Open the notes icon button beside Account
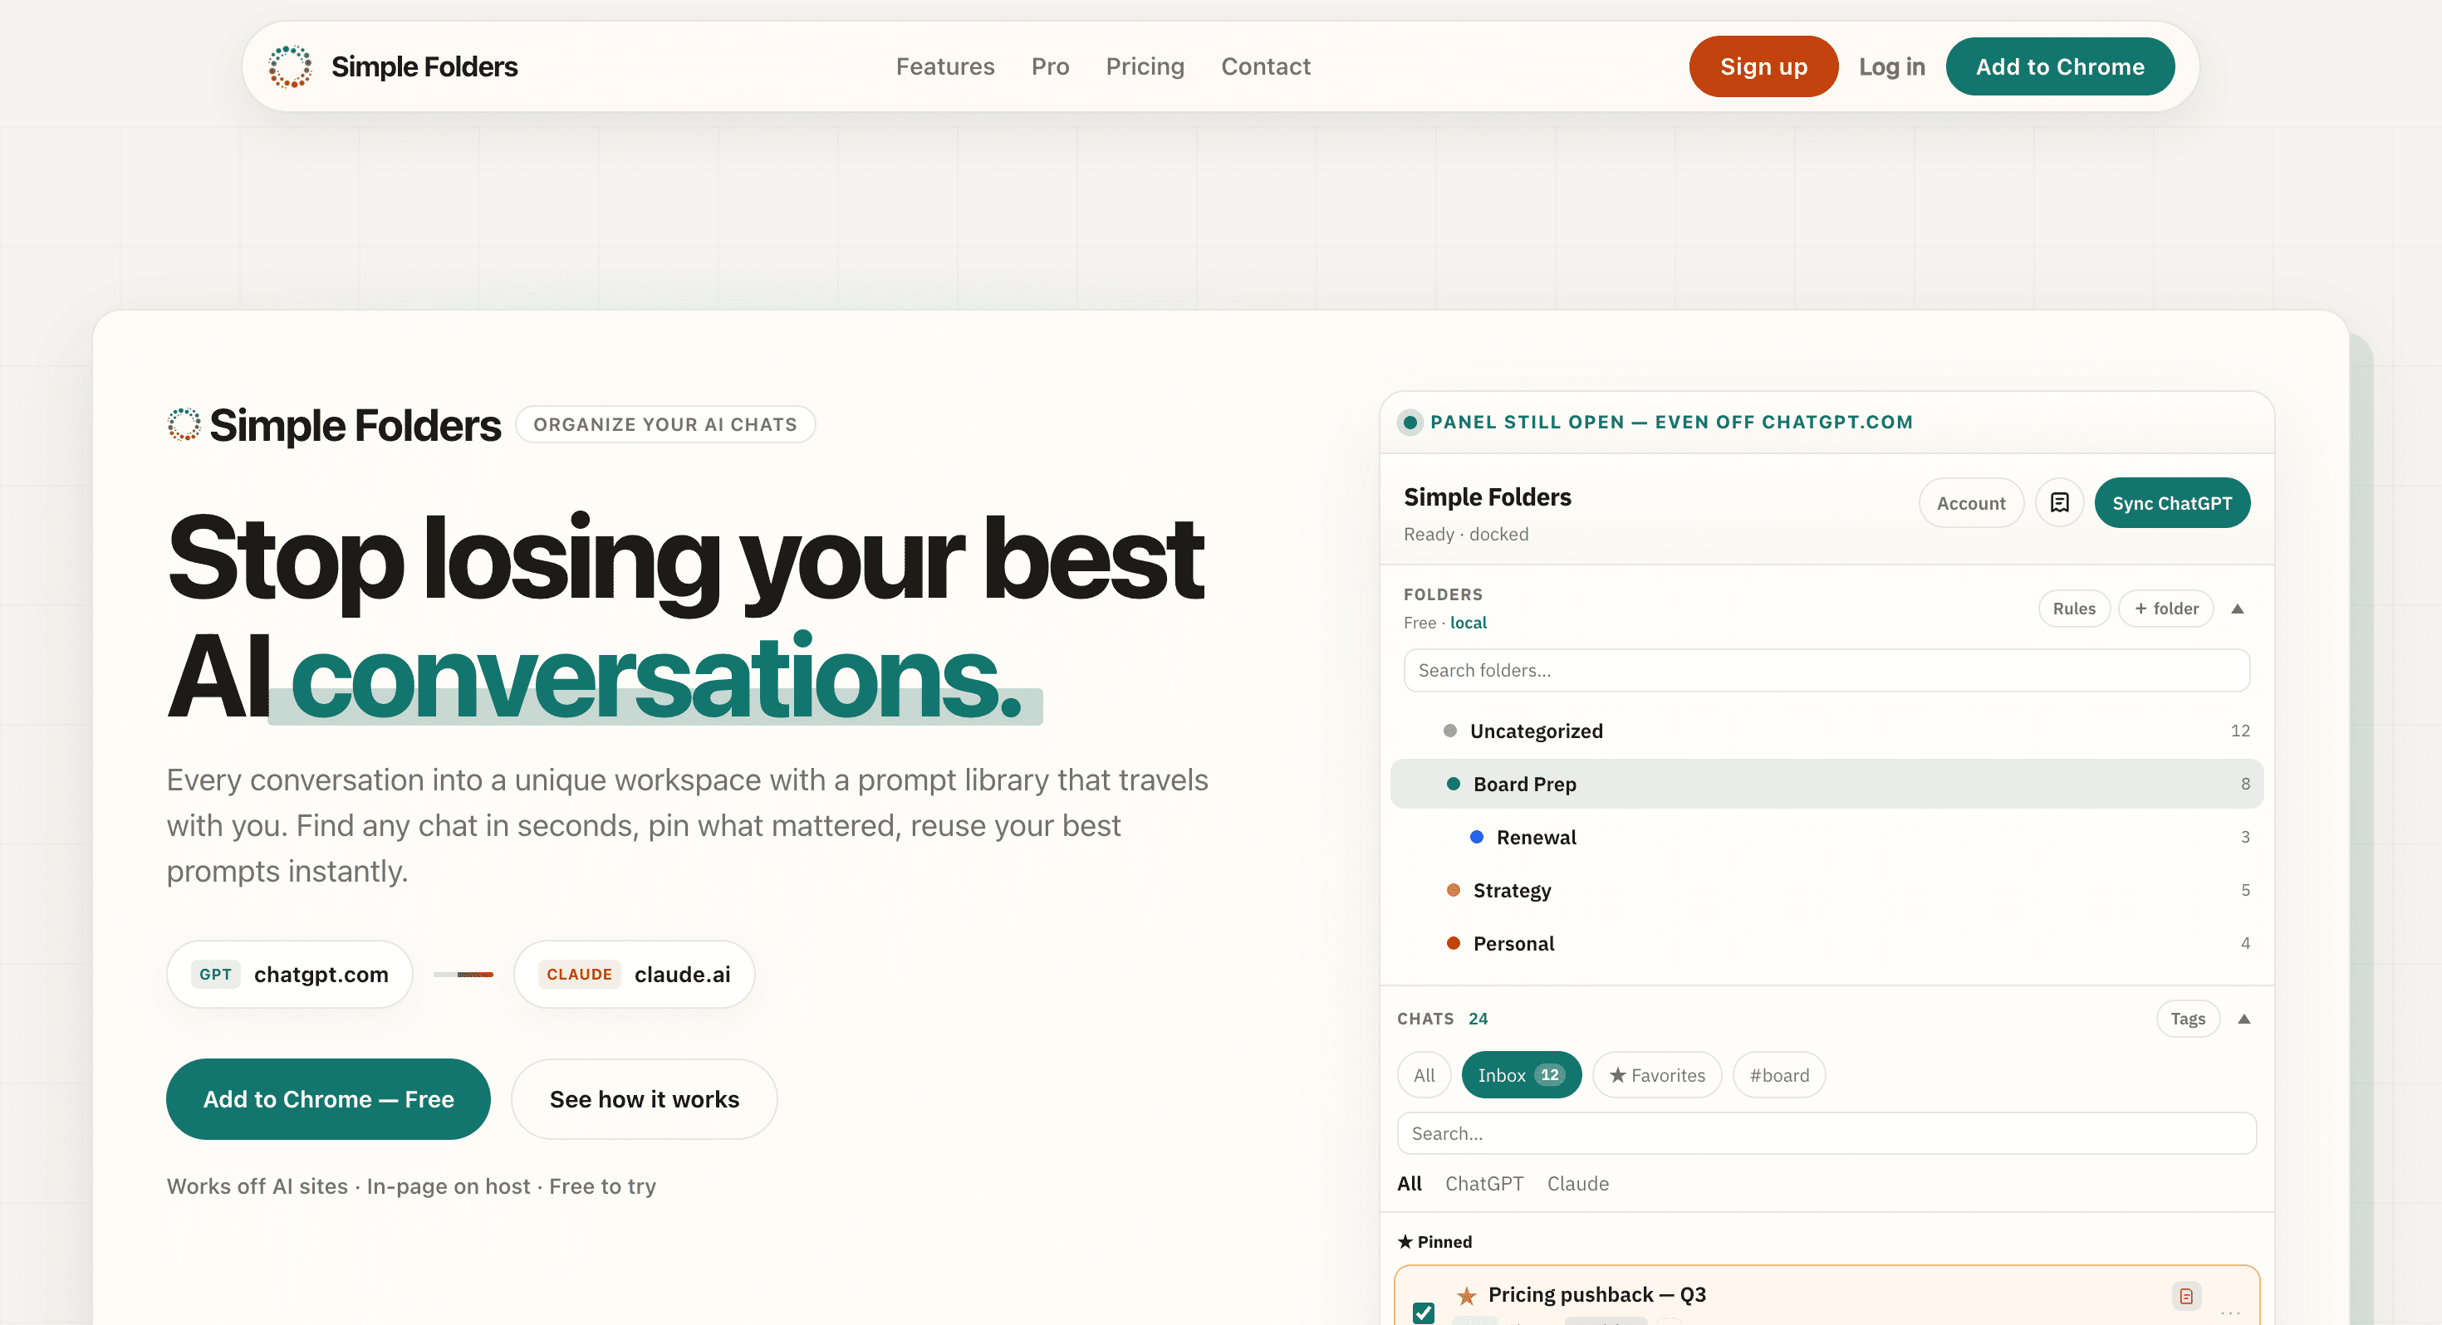 (2059, 502)
